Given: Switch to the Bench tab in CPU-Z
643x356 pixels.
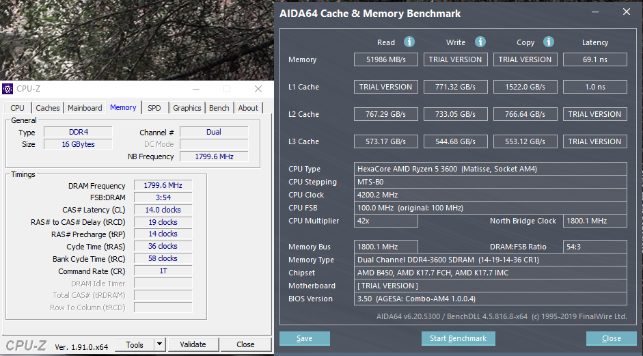Looking at the screenshot, I should point(219,108).
